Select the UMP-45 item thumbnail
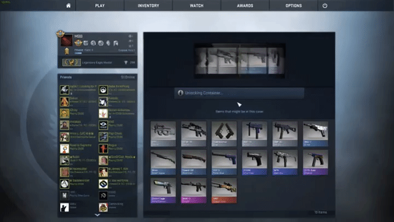The image size is (394, 222). [285, 134]
